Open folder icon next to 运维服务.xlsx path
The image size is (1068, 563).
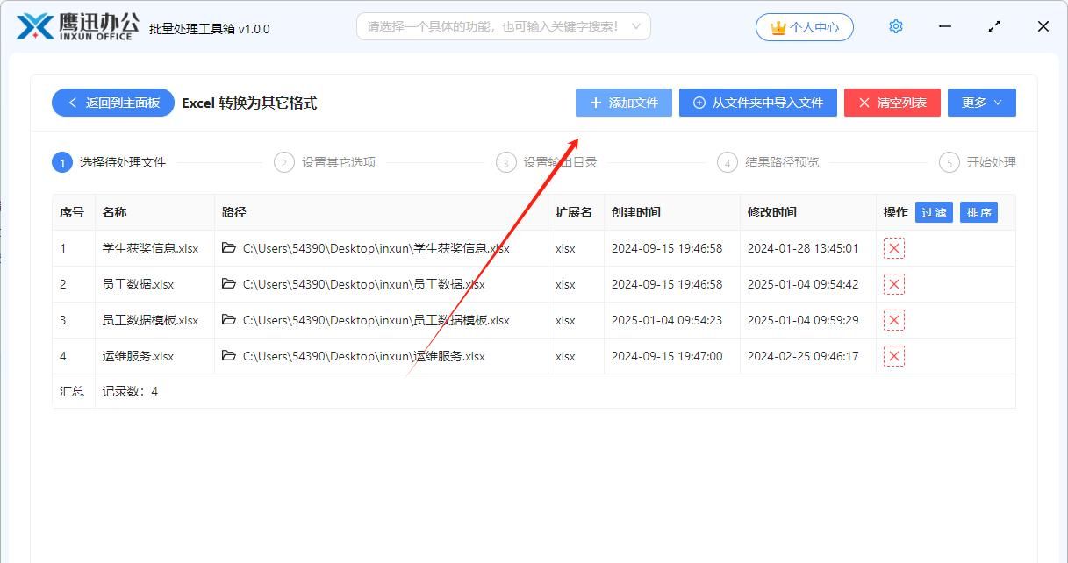226,356
